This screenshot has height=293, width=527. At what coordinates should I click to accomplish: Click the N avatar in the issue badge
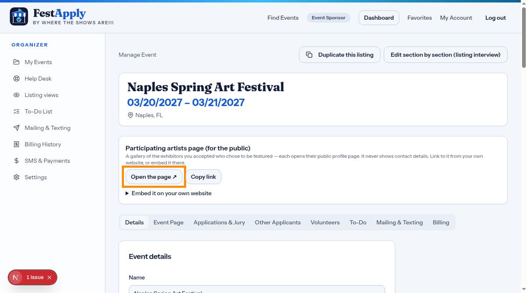16,277
